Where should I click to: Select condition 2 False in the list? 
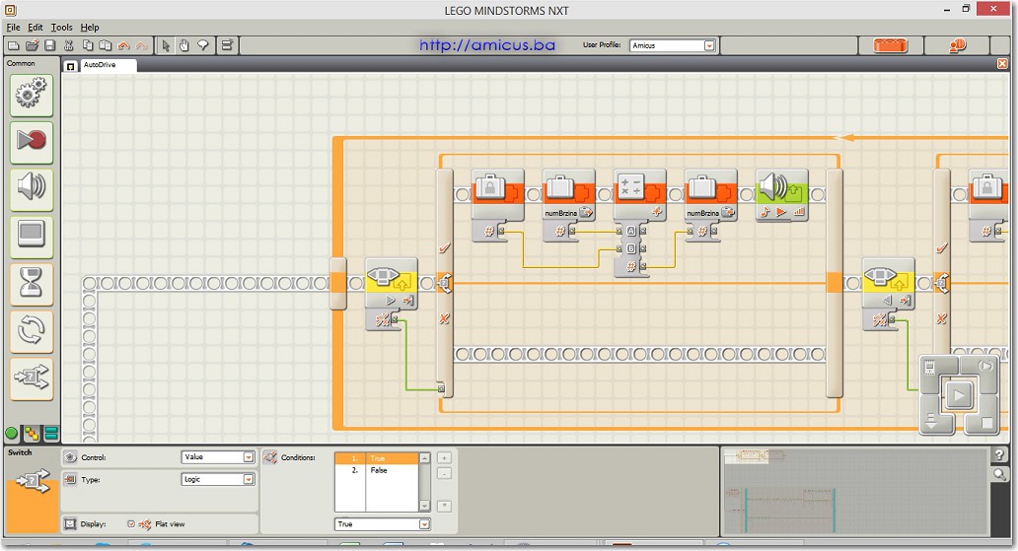(x=377, y=470)
